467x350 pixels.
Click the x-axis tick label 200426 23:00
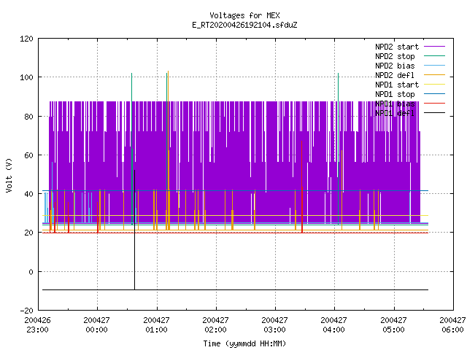(37, 324)
